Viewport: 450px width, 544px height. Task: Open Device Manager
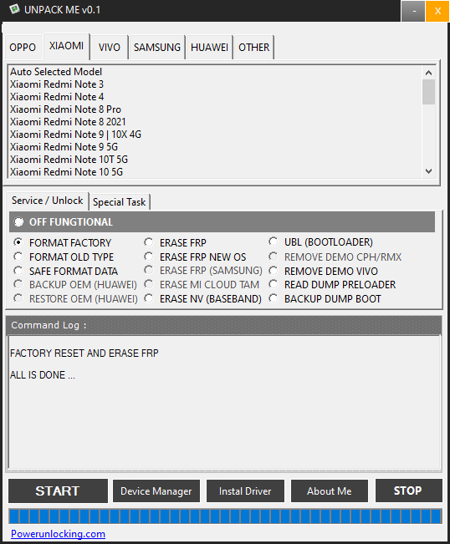pos(156,491)
